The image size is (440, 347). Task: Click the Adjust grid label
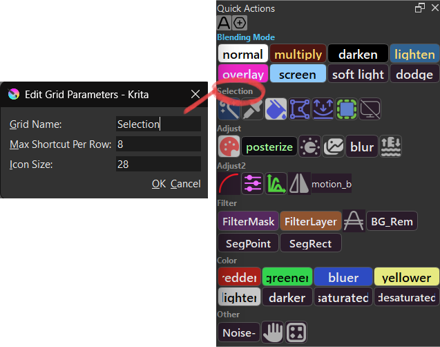click(x=229, y=129)
